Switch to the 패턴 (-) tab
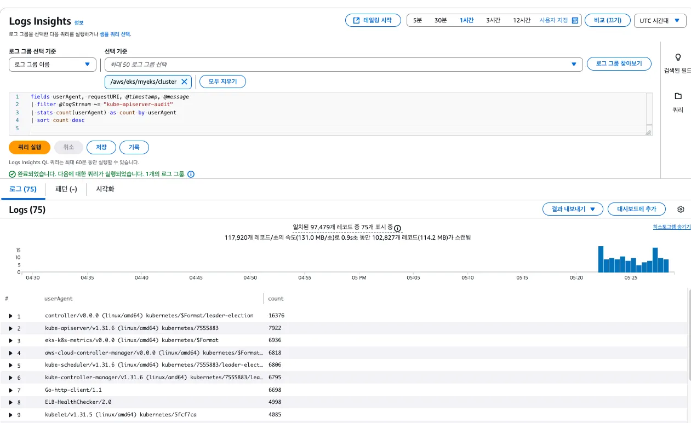 pos(66,189)
